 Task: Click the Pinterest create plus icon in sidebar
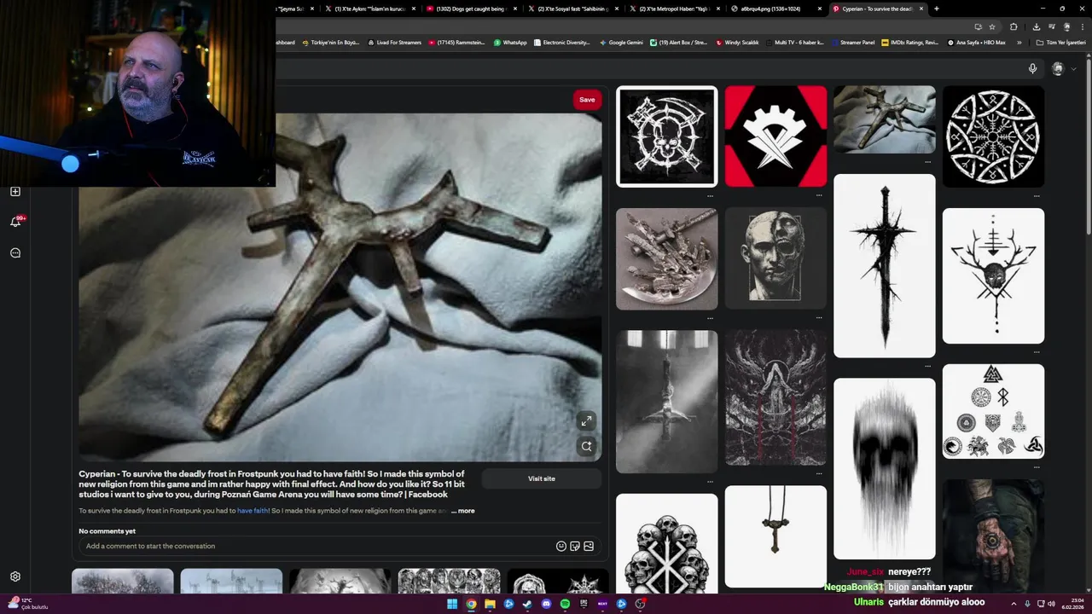15,191
